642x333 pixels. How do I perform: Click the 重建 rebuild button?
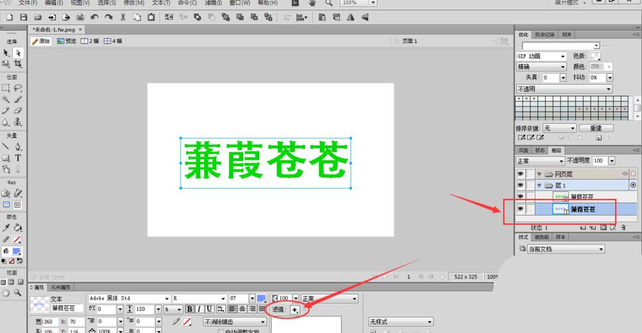tap(595, 128)
